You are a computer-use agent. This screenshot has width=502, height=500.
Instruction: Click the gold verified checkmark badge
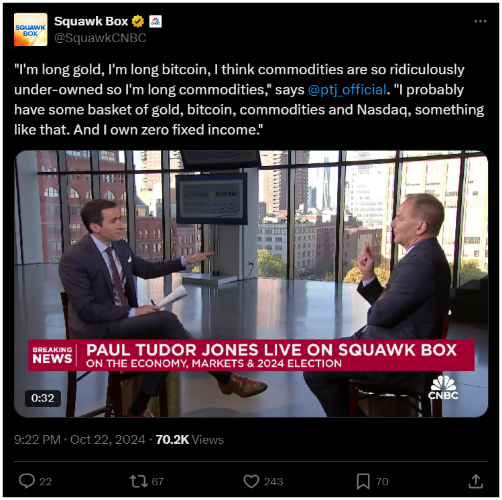137,21
